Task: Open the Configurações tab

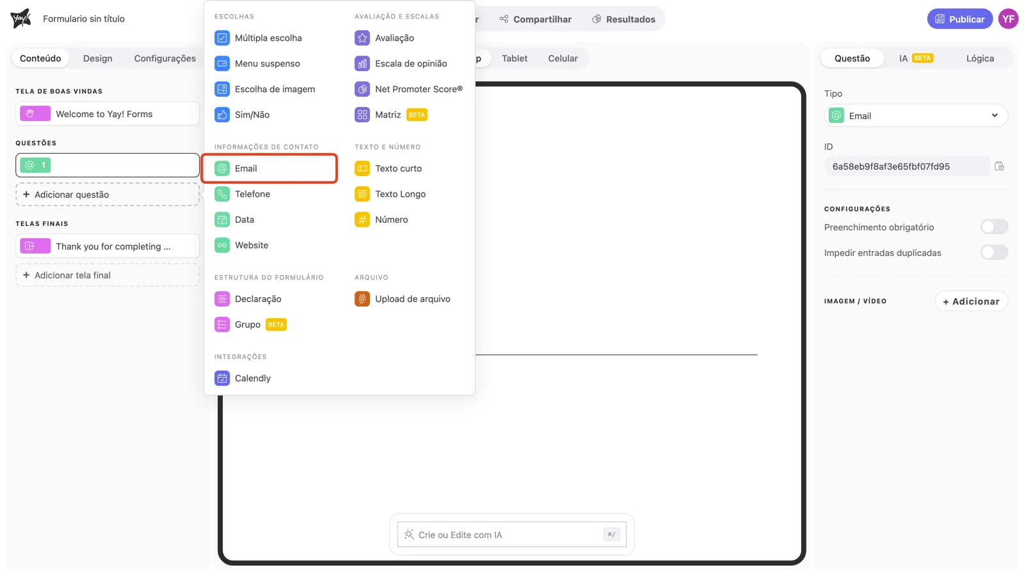Action: (165, 58)
